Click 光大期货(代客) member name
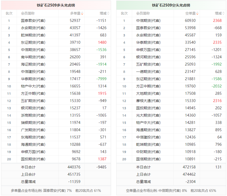The height and width of the screenshot is (196, 227). [x=148, y=115]
